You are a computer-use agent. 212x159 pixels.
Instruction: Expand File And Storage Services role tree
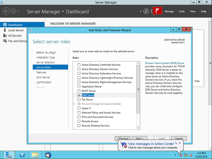(74, 104)
